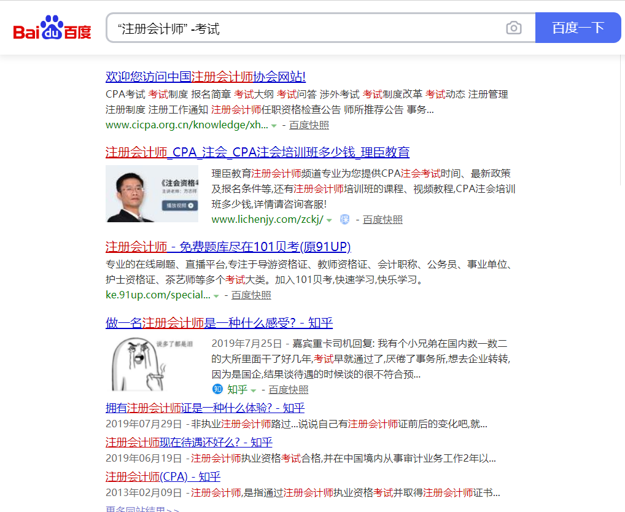Expand dropdown arrow next to 知乎 source
The height and width of the screenshot is (512, 625).
tap(253, 390)
